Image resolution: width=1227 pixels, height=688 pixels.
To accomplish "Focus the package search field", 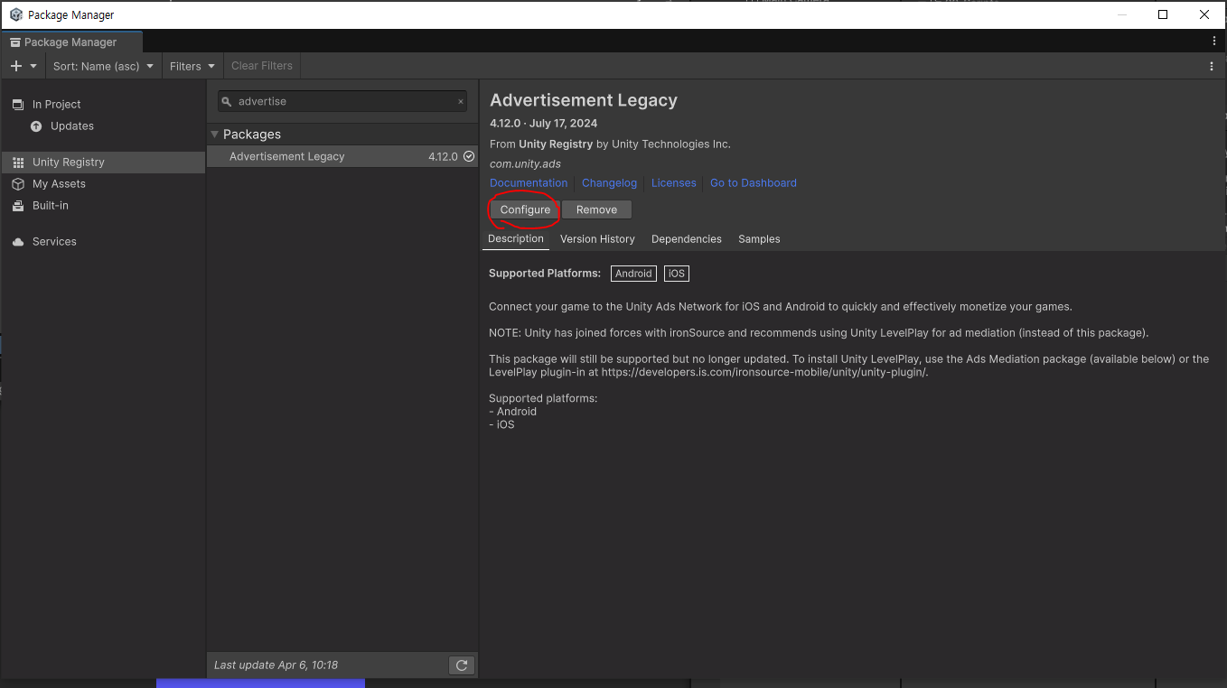I will coord(343,101).
